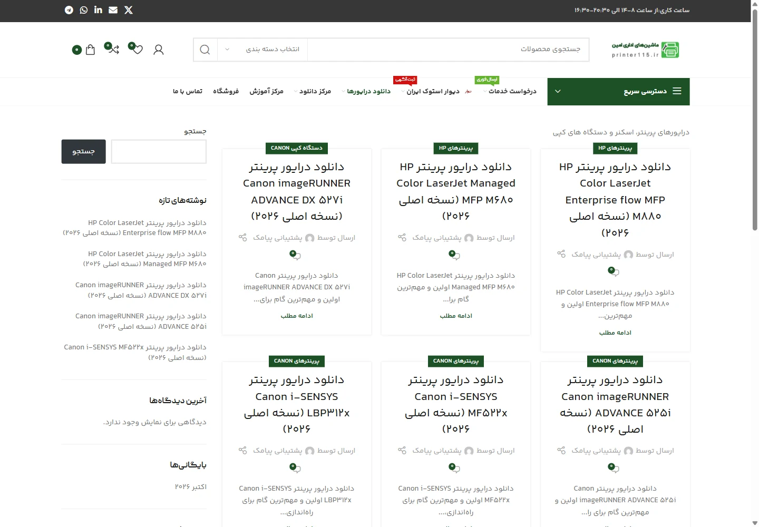Viewport: 759px width, 527px height.
Task: Expand the مرکز دانلود menu
Action: (313, 92)
